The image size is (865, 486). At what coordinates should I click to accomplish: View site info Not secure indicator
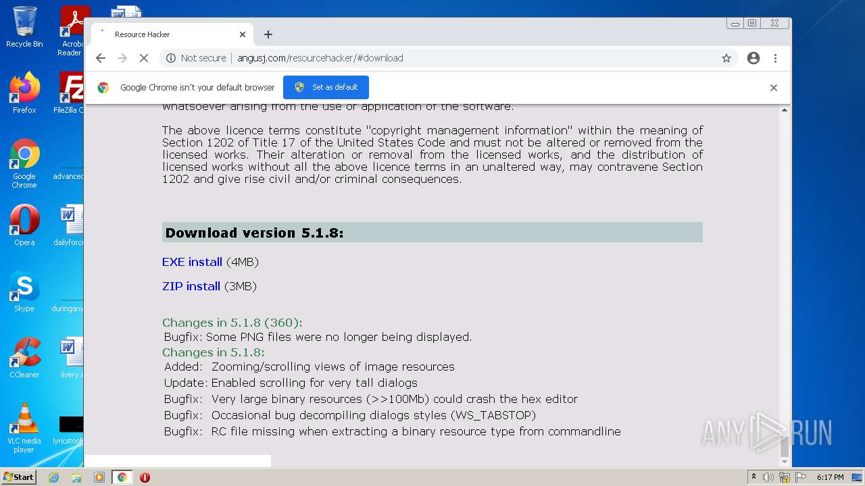196,58
